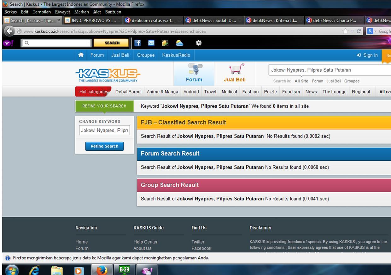Viewport: 391px width, 275px height.
Task: Open the mail icon in the Yahoo toolbar
Action: point(151,43)
